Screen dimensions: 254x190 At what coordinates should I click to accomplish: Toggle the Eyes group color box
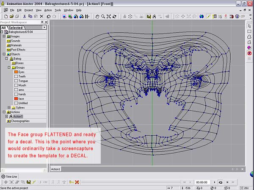(16, 72)
